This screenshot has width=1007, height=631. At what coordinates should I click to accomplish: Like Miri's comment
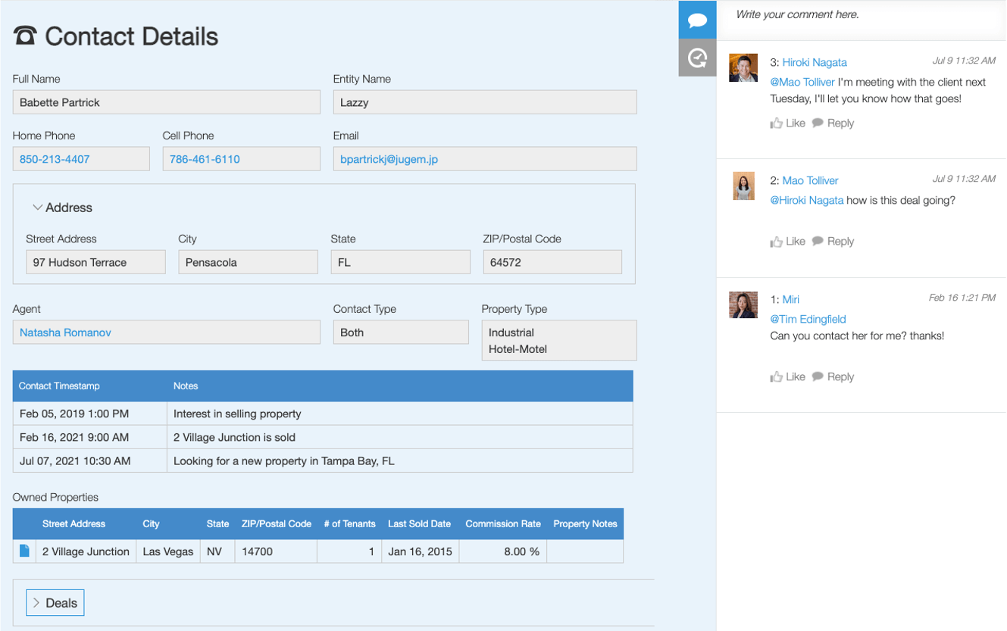pyautogui.click(x=788, y=376)
